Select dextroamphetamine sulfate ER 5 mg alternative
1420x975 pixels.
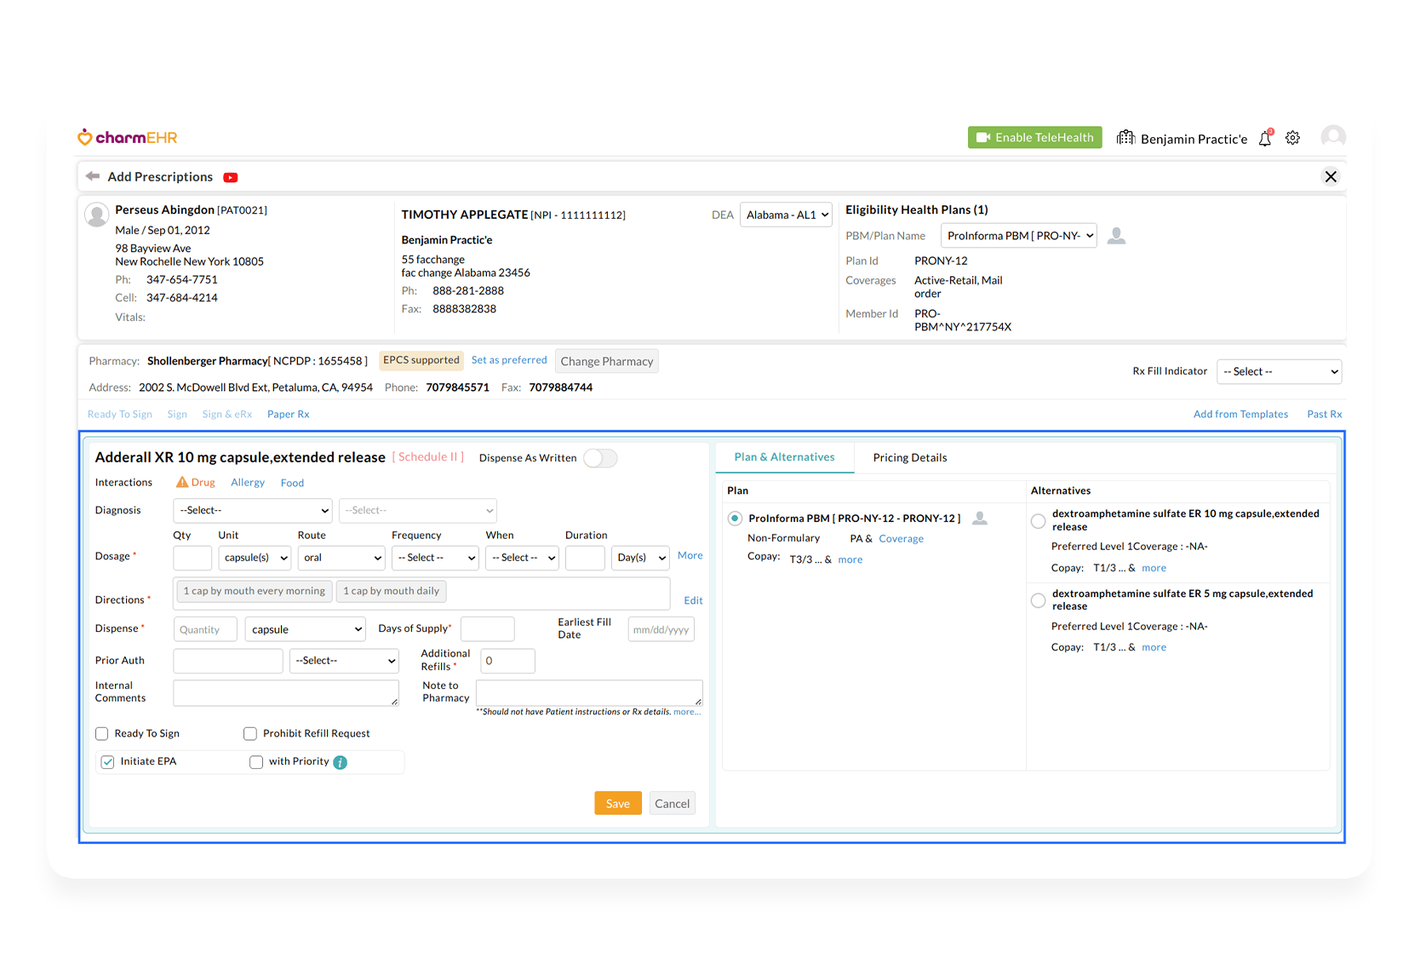[1038, 600]
